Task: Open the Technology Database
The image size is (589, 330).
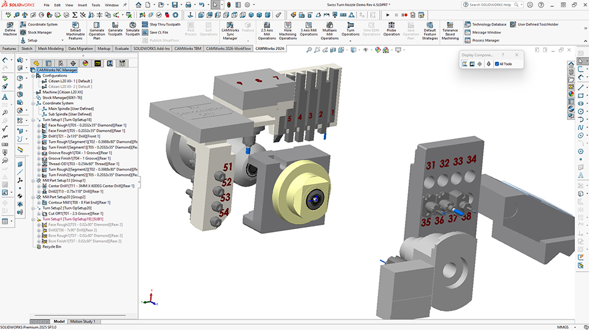Action: click(488, 24)
